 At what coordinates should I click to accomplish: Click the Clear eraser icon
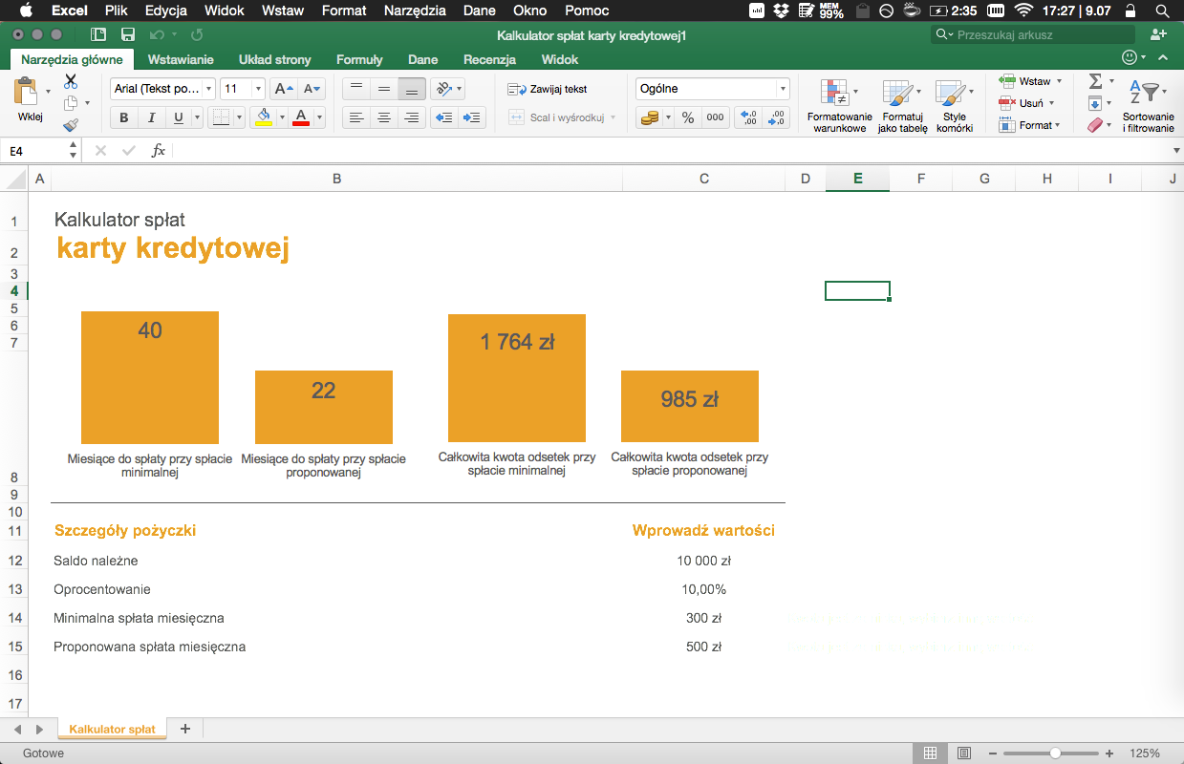click(x=1095, y=125)
